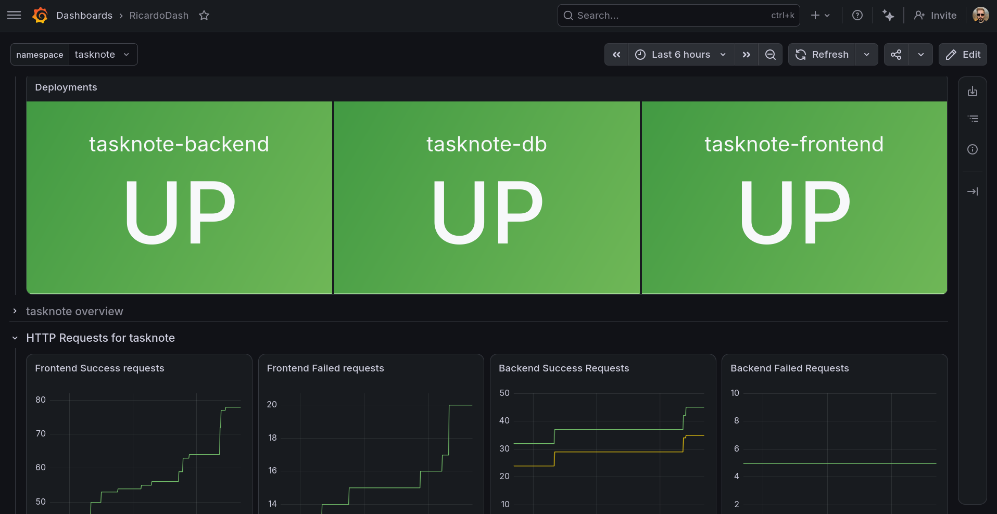This screenshot has width=997, height=514.
Task: Click Frontend Failed requests panel title
Action: click(x=325, y=368)
